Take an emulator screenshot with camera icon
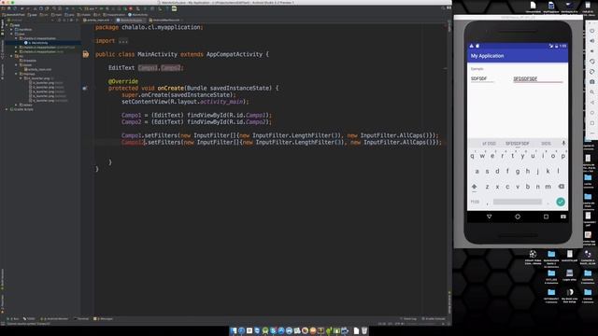 pos(591,82)
